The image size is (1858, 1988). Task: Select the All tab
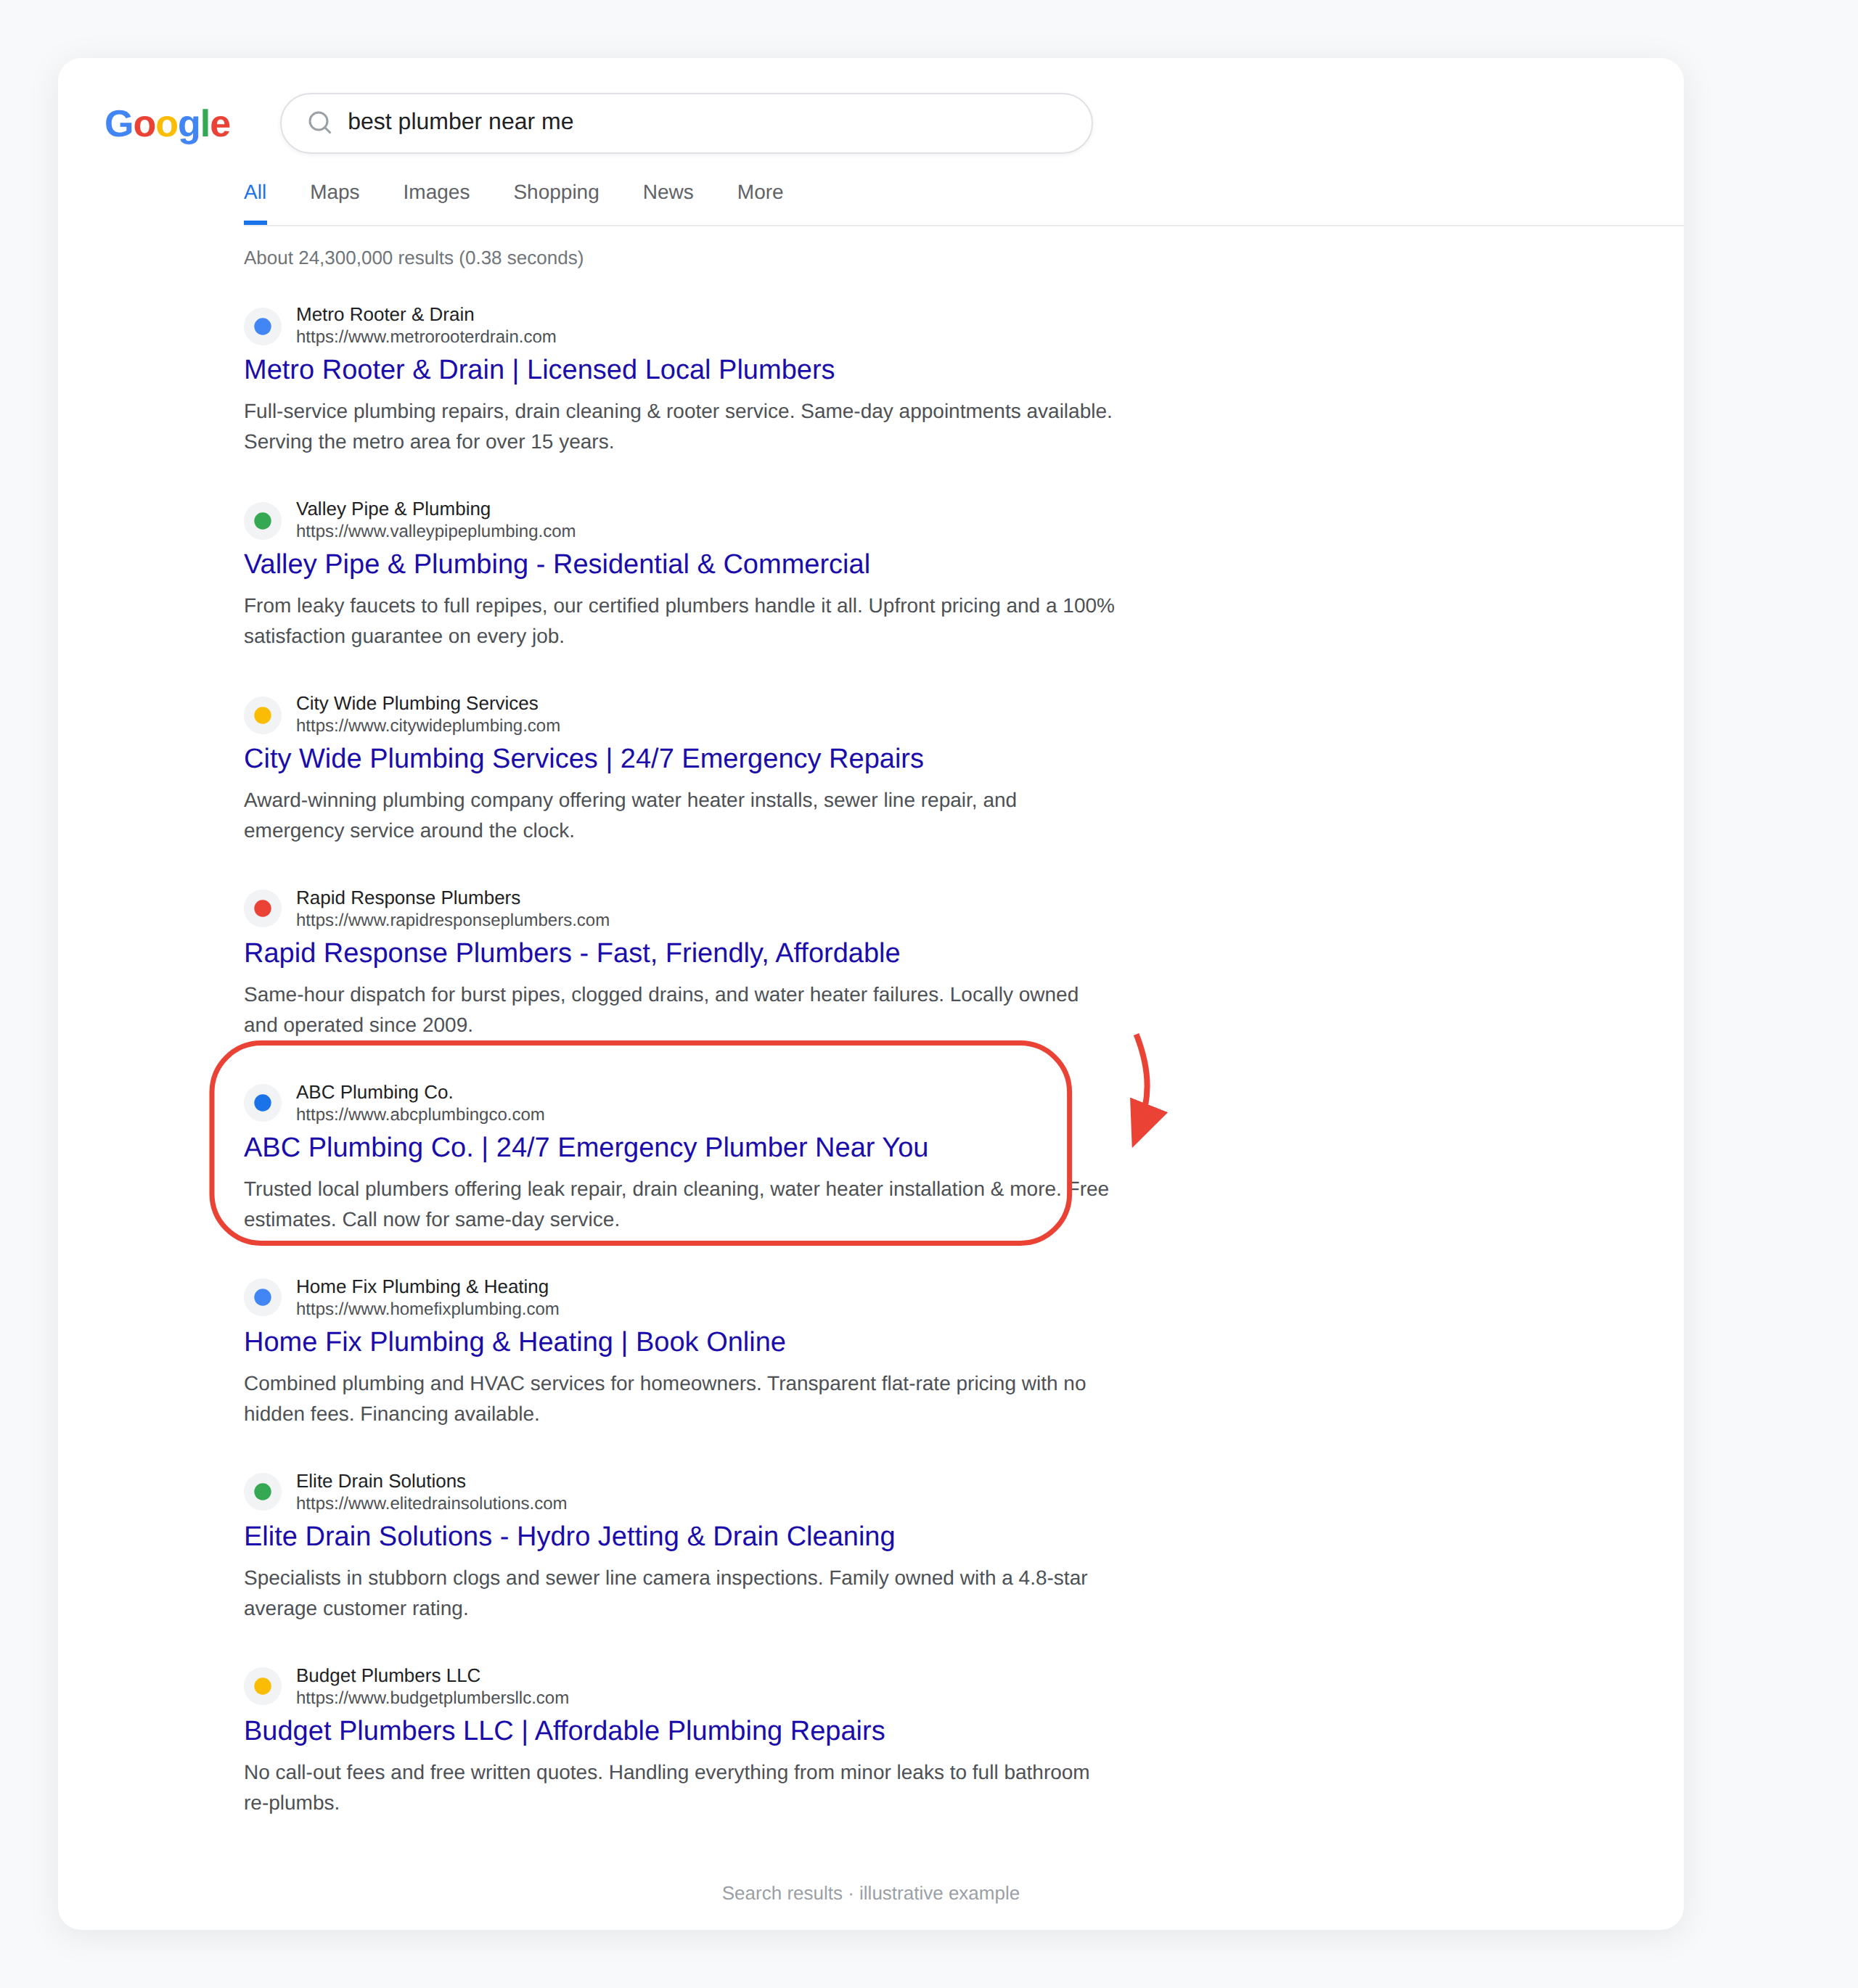[x=255, y=192]
